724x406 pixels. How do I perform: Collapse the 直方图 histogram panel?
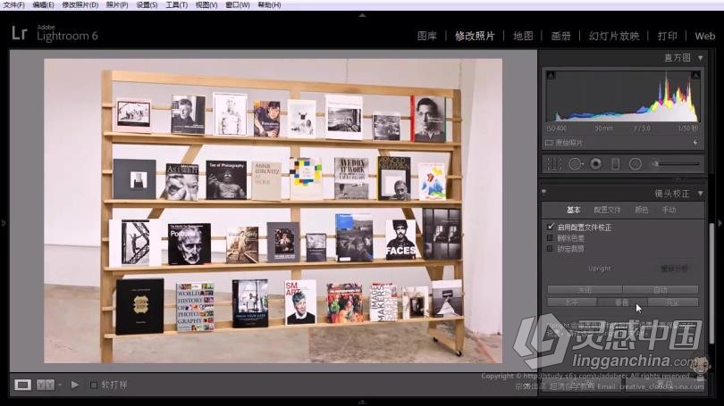[x=701, y=58]
